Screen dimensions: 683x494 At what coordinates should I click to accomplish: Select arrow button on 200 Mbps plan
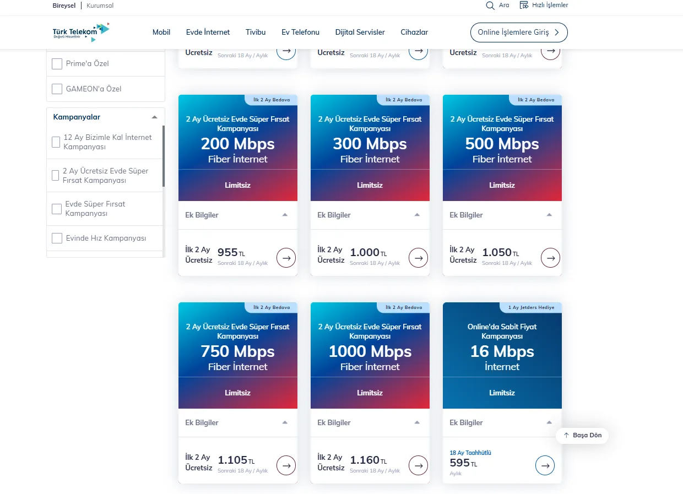tap(286, 257)
